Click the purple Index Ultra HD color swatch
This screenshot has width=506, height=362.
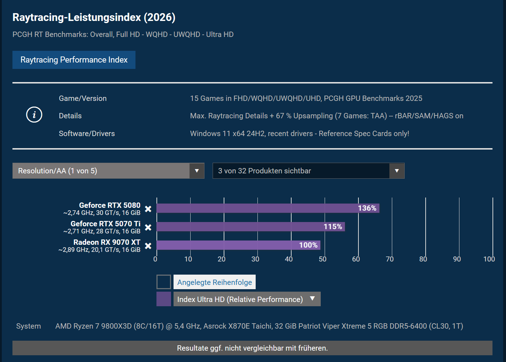(x=164, y=299)
